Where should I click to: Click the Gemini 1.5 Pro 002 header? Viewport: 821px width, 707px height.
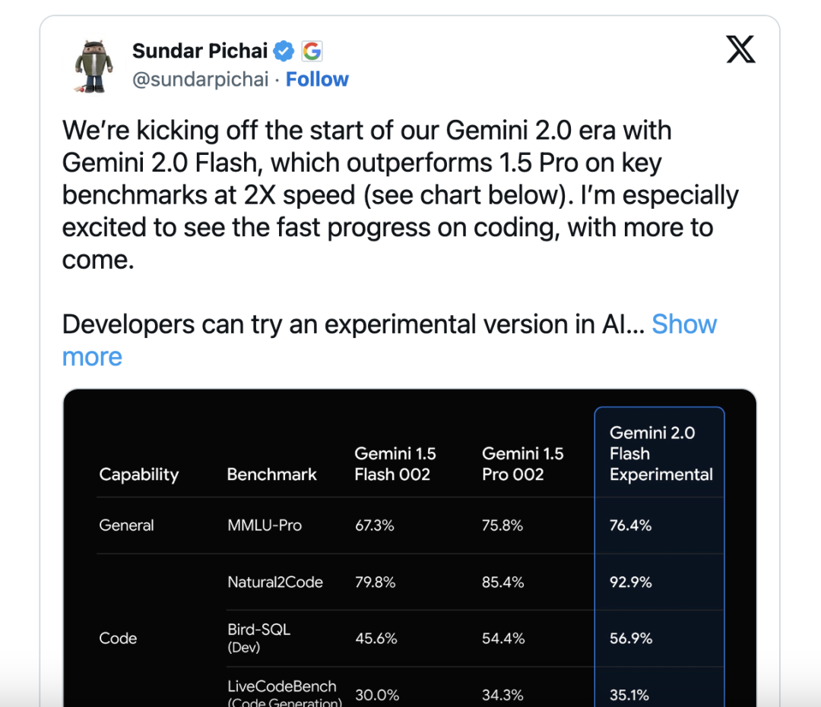[x=522, y=464]
